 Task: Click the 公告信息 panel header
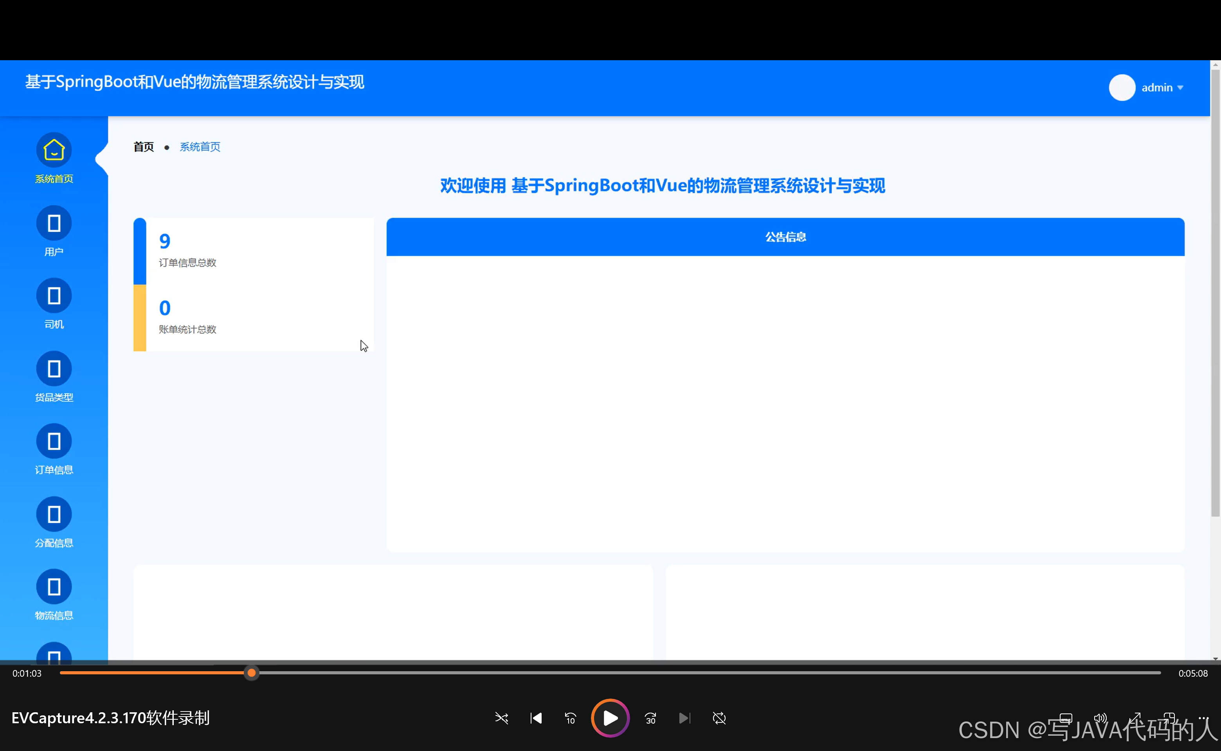785,237
